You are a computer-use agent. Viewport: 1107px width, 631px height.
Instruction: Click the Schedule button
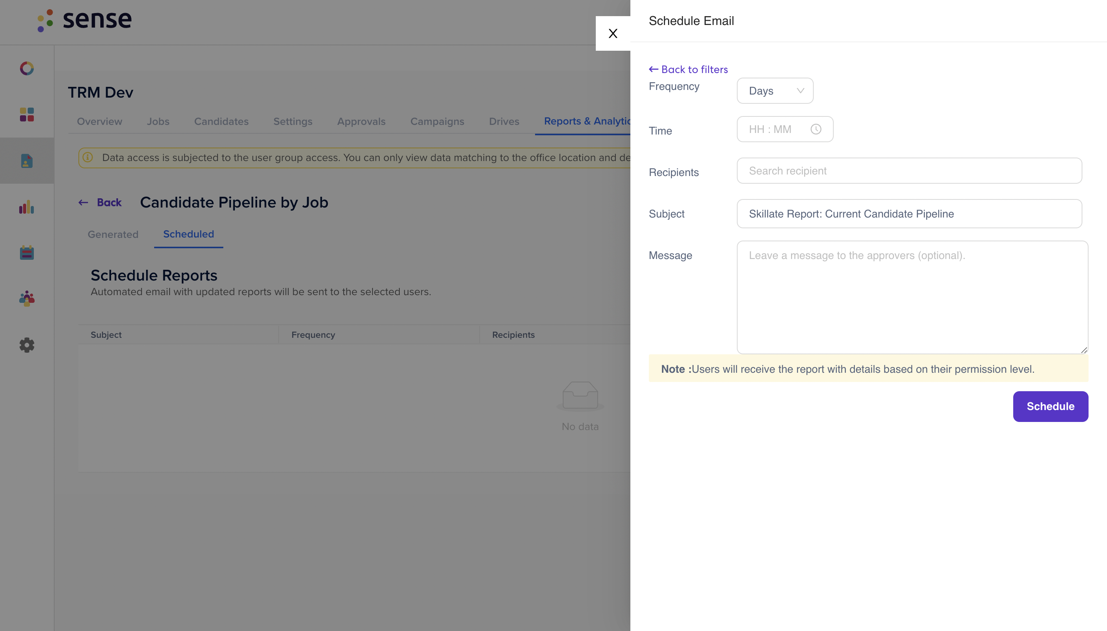[1050, 407]
